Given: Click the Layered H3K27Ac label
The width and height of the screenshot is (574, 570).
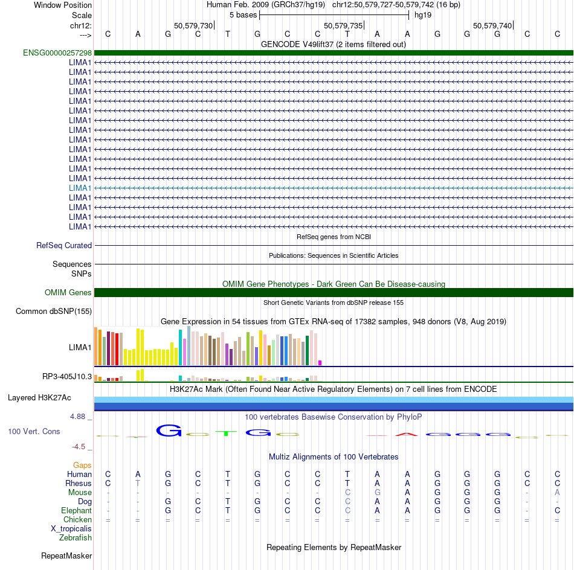Looking at the screenshot, I should pos(39,398).
